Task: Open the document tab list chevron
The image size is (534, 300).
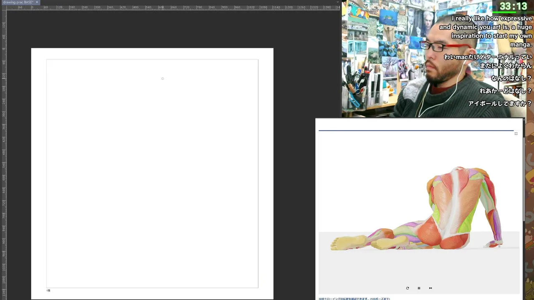Action: 338,2
